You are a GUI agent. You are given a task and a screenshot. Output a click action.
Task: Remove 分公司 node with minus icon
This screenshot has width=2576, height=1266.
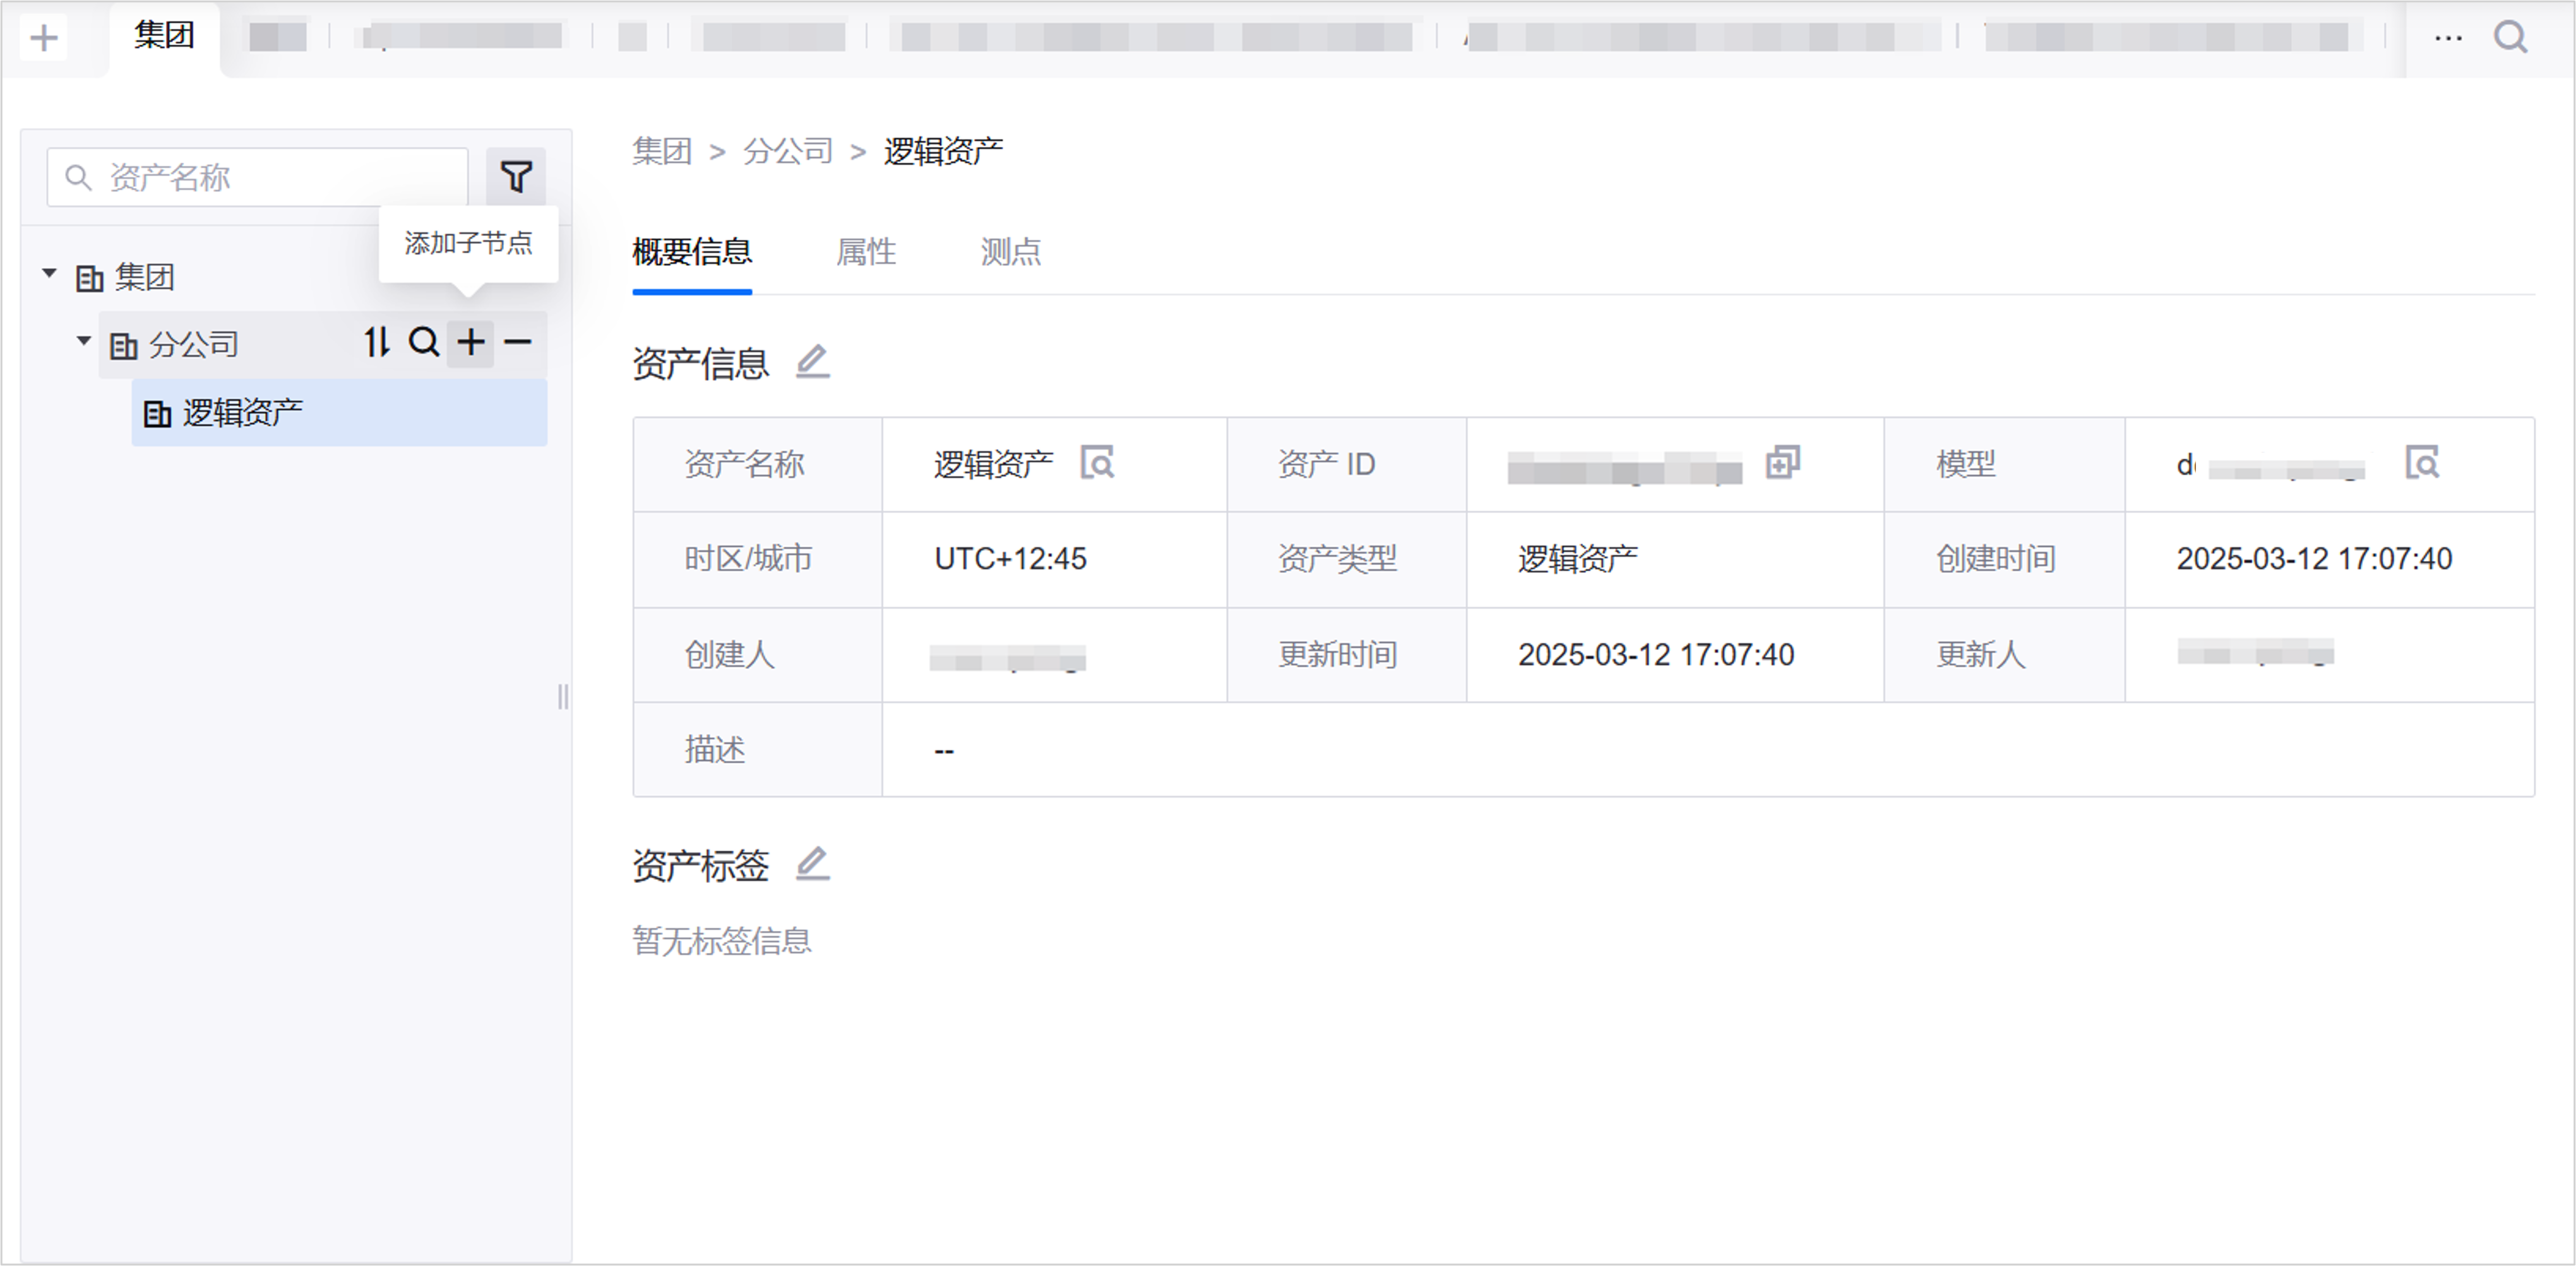click(x=518, y=343)
